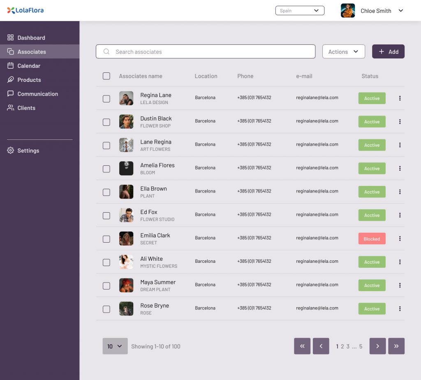Select all associates with header checkbox
421x380 pixels.
pyautogui.click(x=106, y=76)
